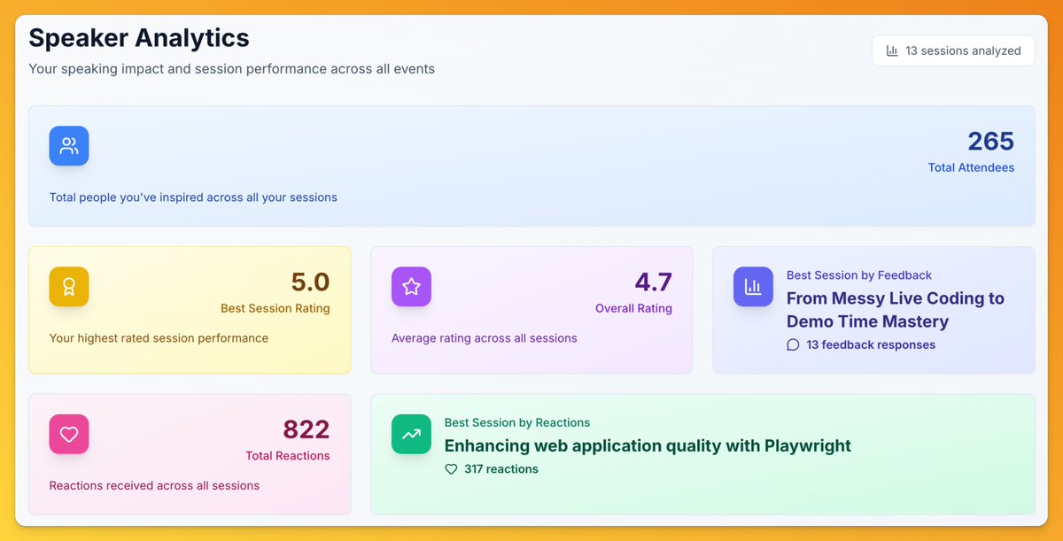Click the 822 Total Reactions value
1063x541 pixels.
306,429
